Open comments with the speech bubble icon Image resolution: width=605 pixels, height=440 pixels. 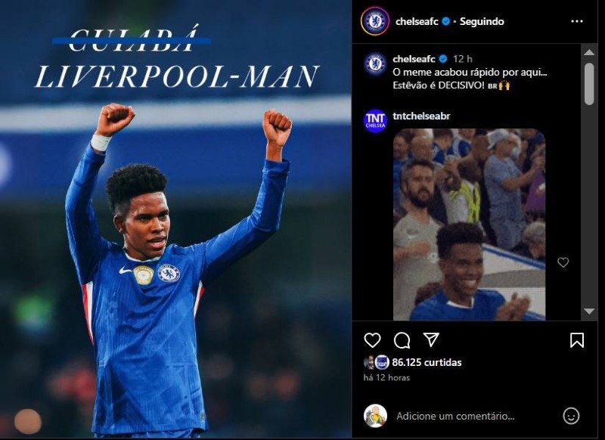402,340
